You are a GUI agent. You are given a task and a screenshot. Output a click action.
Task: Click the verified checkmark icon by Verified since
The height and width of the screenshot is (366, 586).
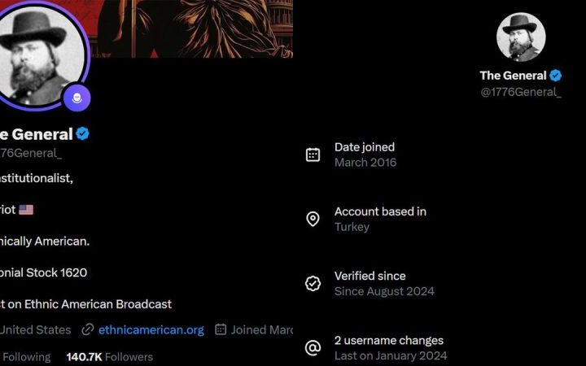tap(313, 284)
